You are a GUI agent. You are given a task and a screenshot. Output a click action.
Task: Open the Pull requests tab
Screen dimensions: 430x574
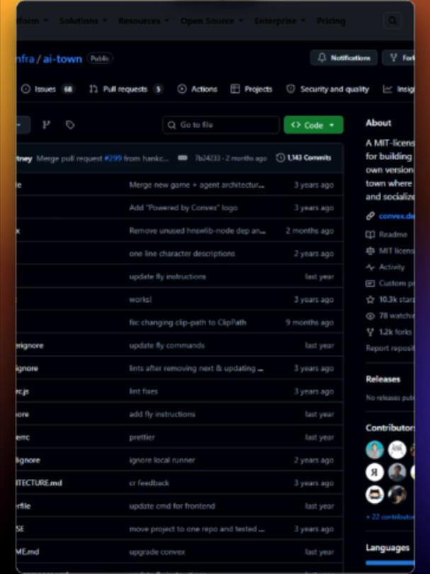coord(126,89)
